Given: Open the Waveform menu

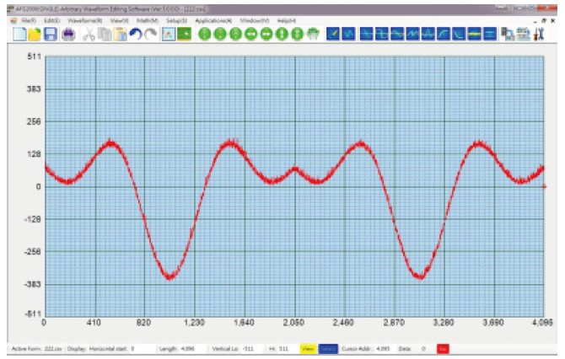Looking at the screenshot, I should 84,21.
